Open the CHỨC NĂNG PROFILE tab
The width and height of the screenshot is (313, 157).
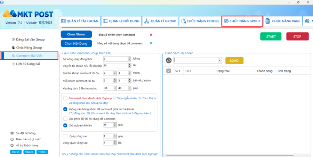(x=200, y=21)
